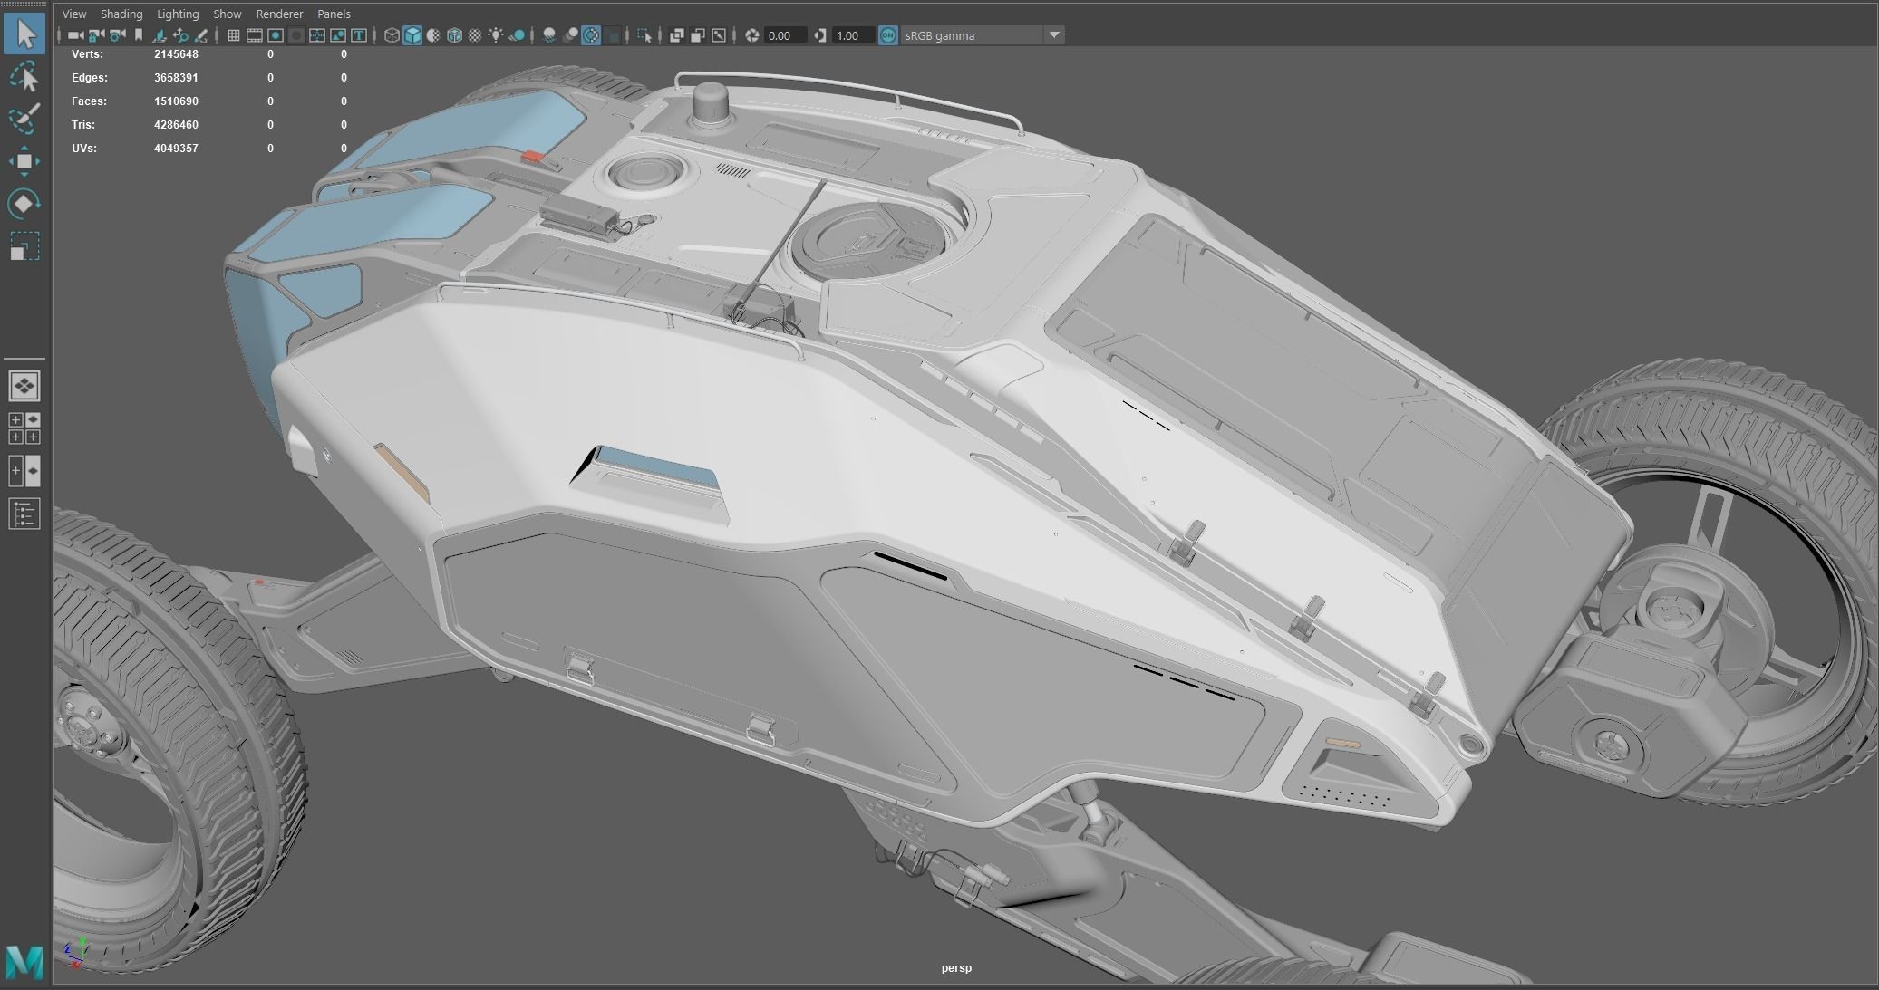This screenshot has height=990, width=1879.
Task: Pick the Scale tool
Action: 24,246
